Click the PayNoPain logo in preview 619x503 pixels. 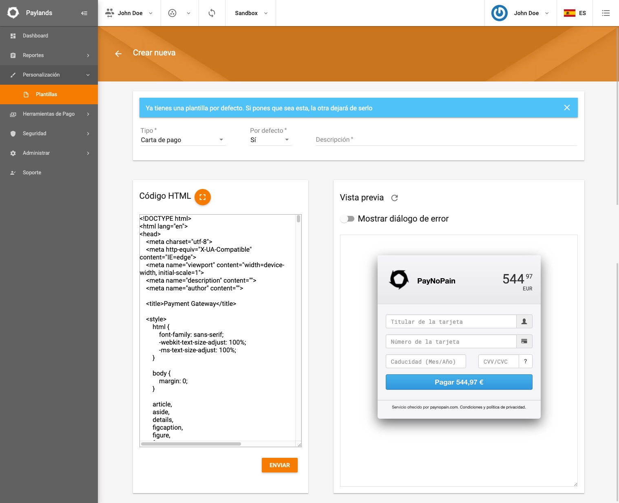[399, 279]
